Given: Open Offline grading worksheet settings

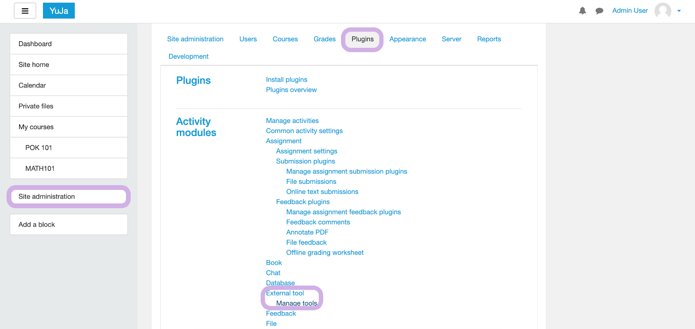Looking at the screenshot, I should [x=324, y=253].
